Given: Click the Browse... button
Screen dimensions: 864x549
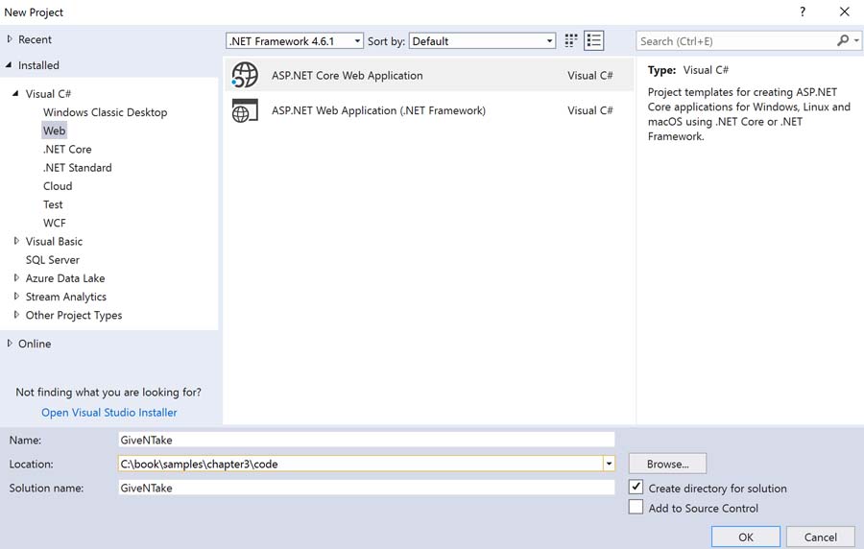Looking at the screenshot, I should (667, 464).
